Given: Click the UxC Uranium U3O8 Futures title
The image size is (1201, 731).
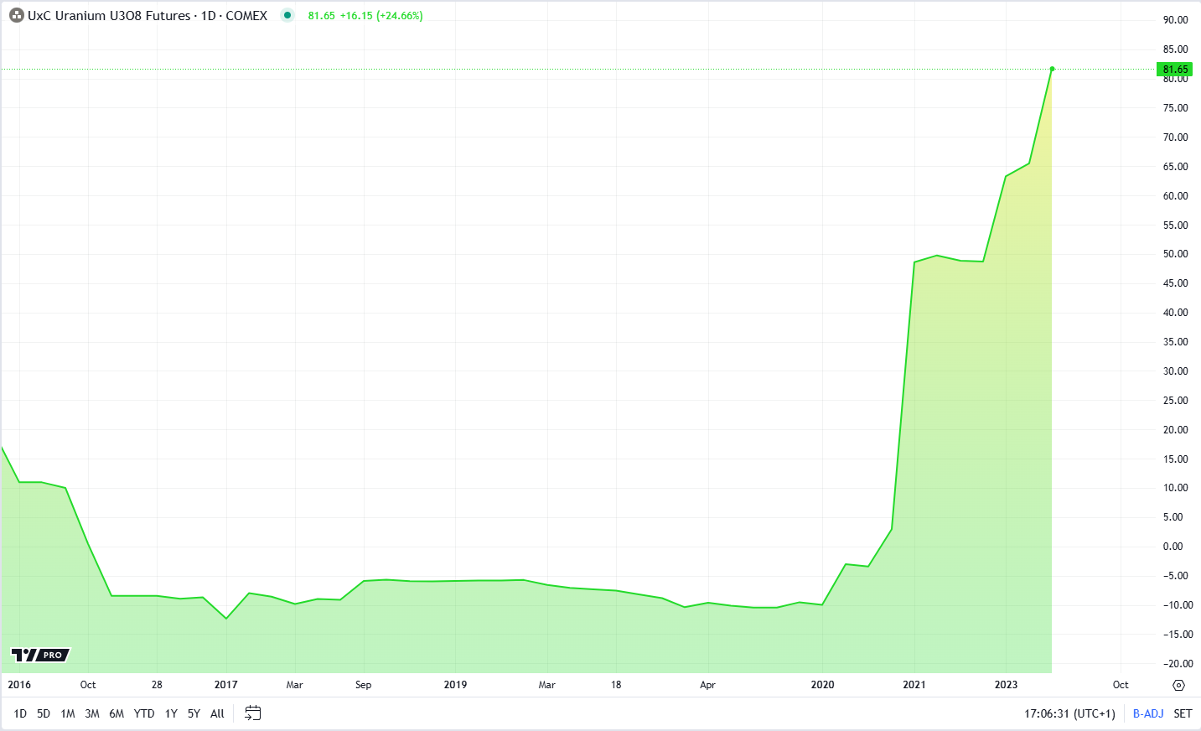Looking at the screenshot, I should (109, 16).
